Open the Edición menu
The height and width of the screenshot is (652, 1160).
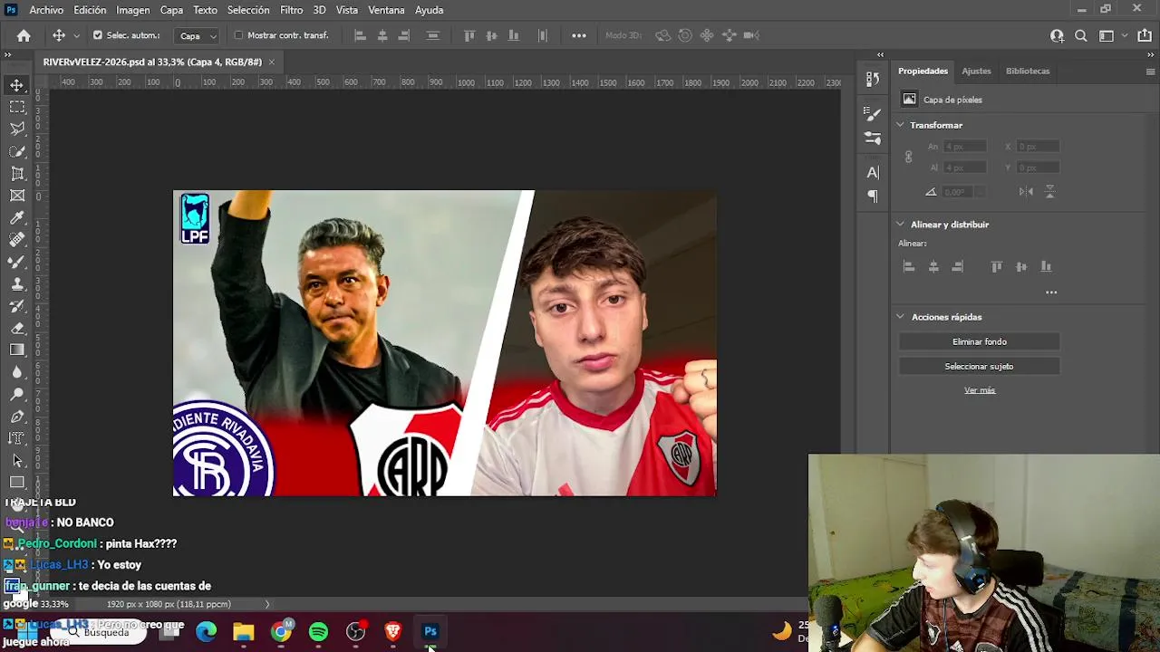pyautogui.click(x=90, y=10)
